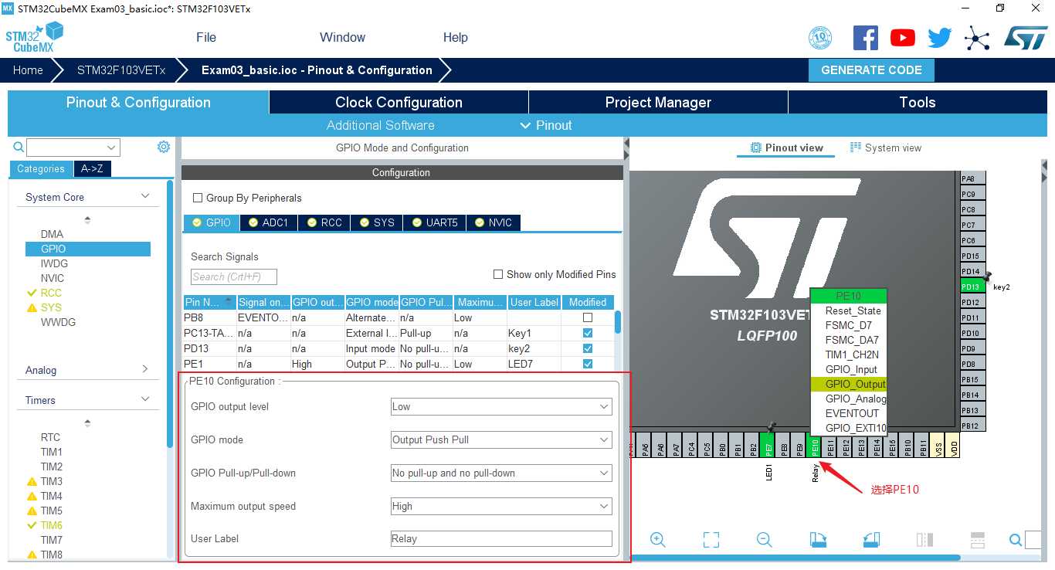Collapse the Timers category

(x=145, y=399)
